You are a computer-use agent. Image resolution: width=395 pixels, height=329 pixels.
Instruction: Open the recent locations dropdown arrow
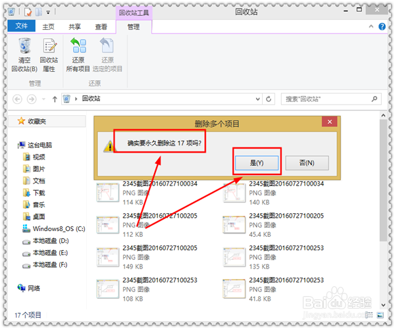pyautogui.click(x=43, y=99)
